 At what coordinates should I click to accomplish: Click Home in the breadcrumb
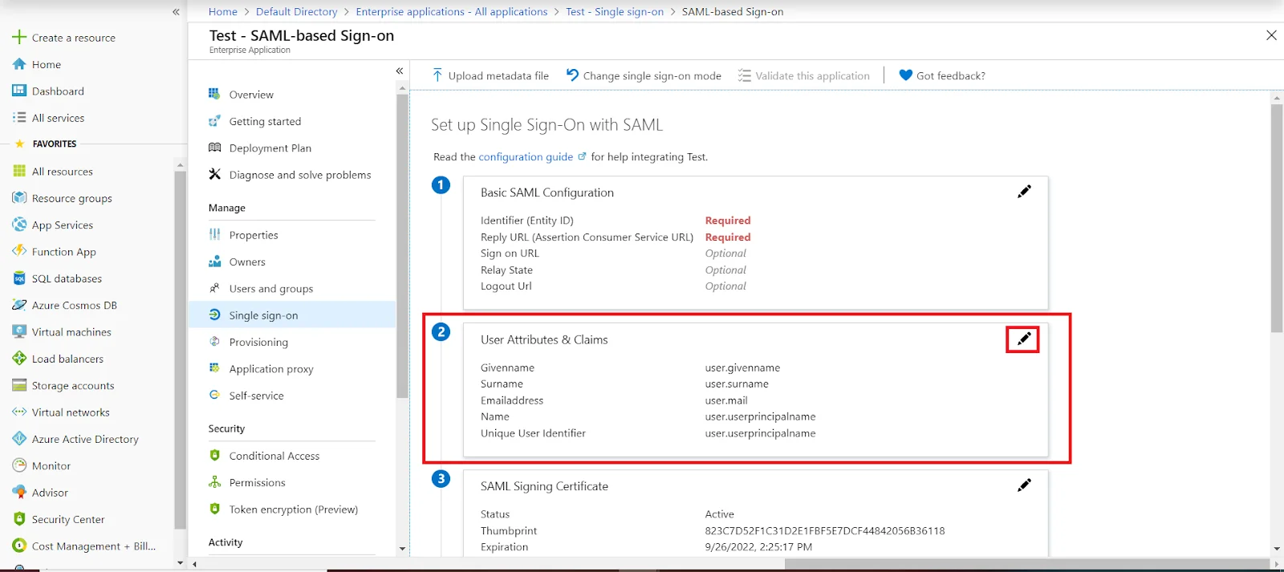[x=222, y=11]
